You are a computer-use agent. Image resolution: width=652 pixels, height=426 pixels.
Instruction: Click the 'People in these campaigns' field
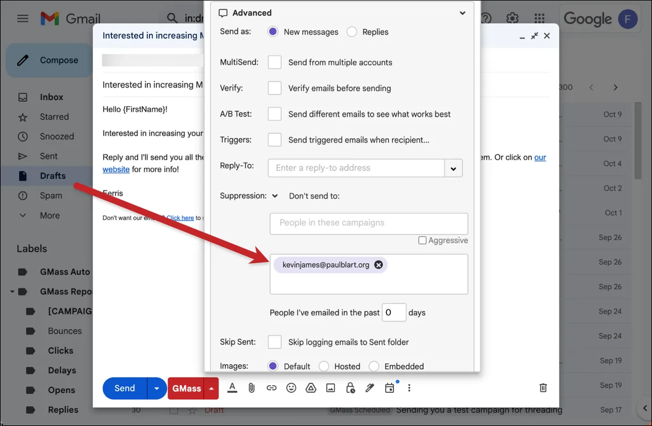click(369, 224)
